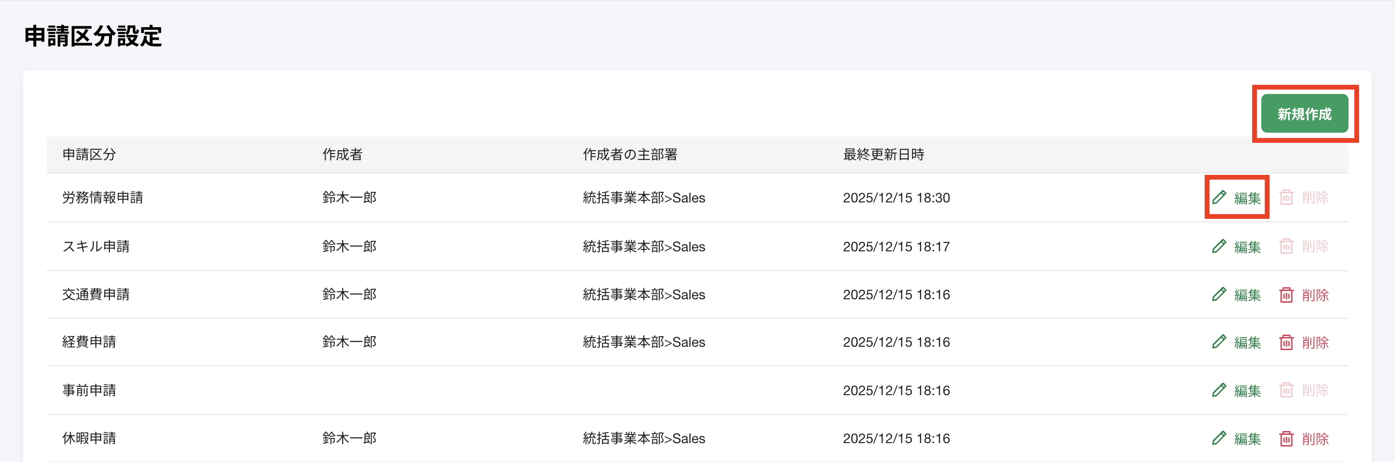Click trash delete icon for 経費申請
This screenshot has height=462, width=1395.
coord(1286,342)
